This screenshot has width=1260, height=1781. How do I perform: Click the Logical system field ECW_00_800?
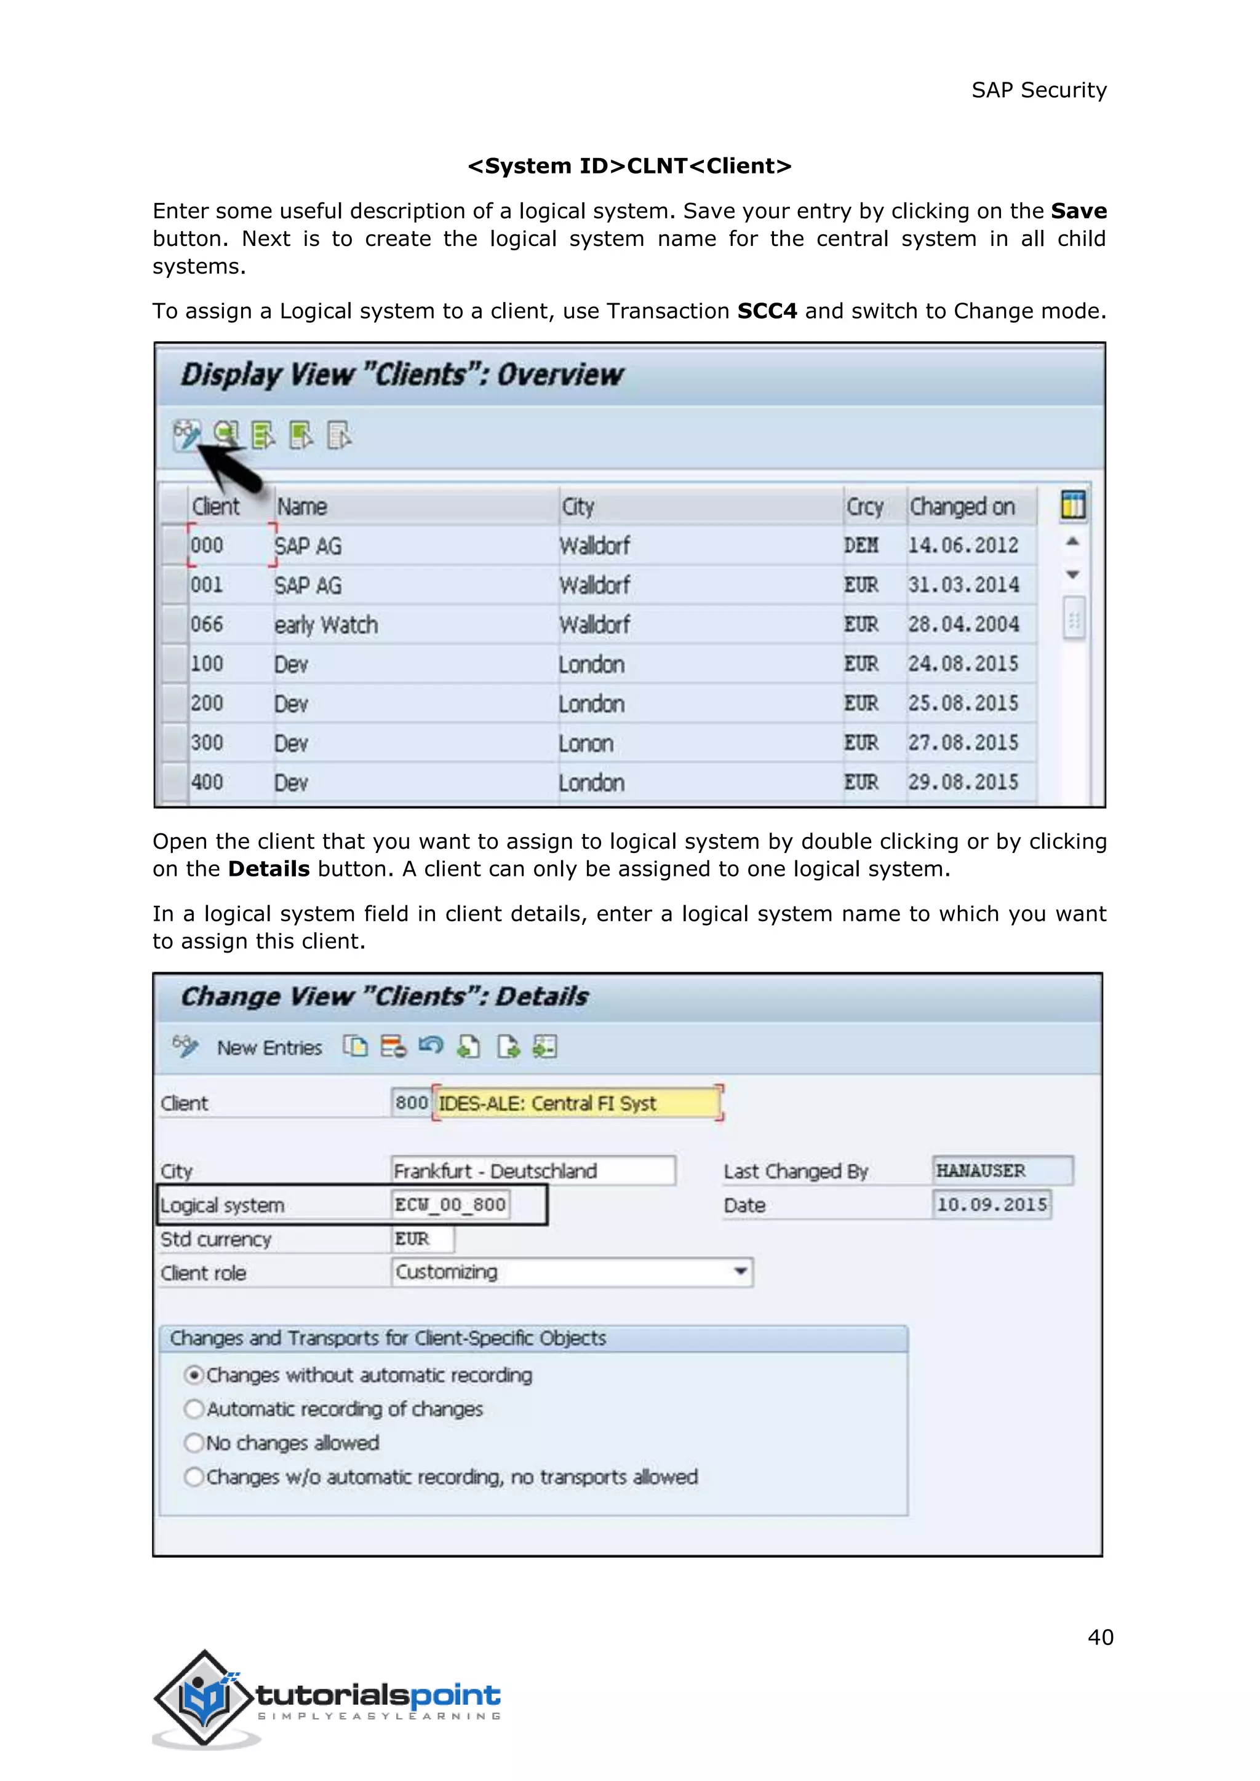(451, 1205)
